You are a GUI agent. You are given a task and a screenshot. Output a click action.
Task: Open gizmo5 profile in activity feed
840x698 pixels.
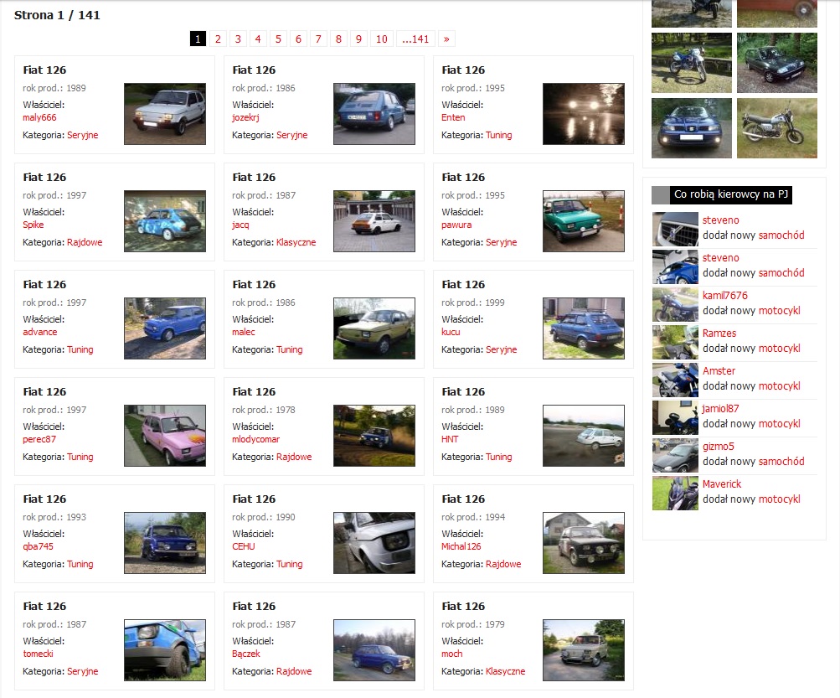point(719,446)
